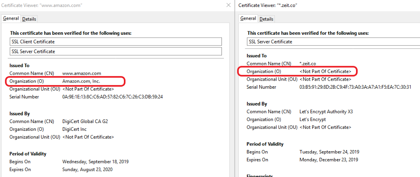Click expiry date Monday, December 23, 2019

pyautogui.click(x=329, y=160)
